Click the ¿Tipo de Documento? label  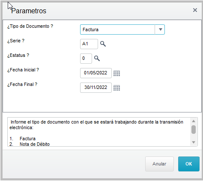click(x=30, y=27)
